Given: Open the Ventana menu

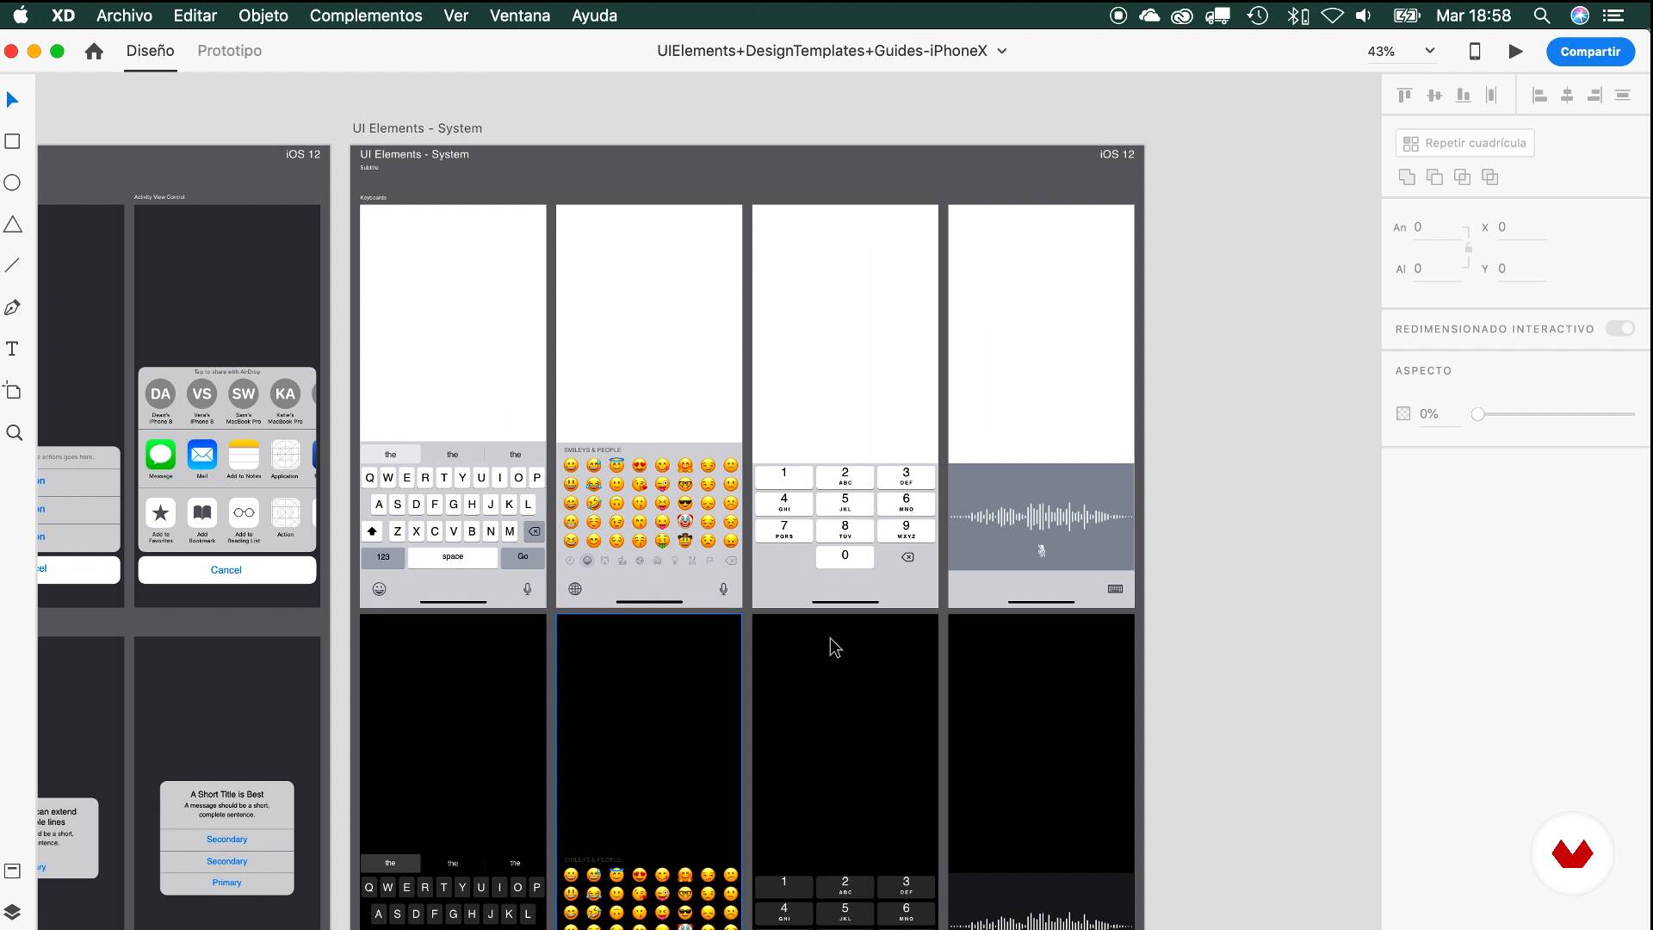Looking at the screenshot, I should click(x=519, y=15).
